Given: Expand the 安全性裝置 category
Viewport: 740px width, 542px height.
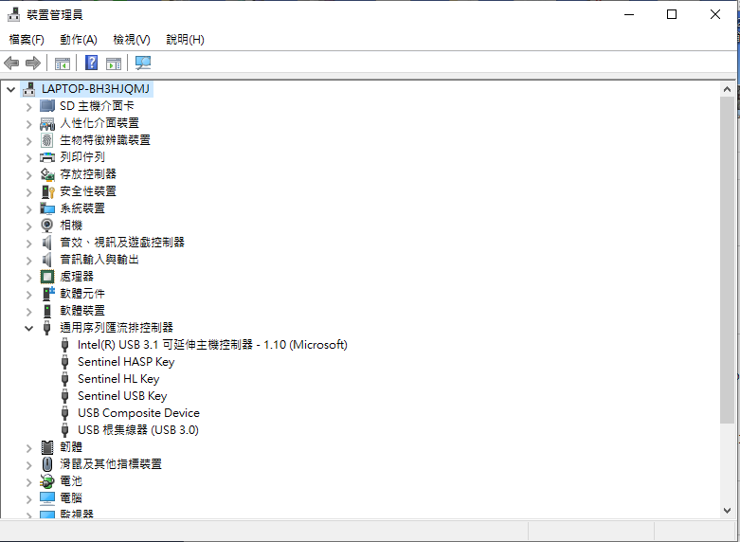Looking at the screenshot, I should pos(28,192).
